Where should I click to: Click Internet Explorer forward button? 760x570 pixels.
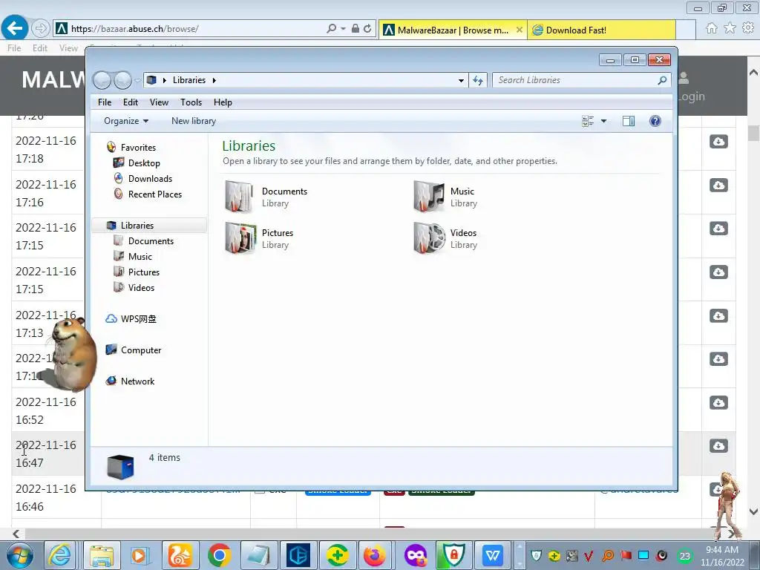click(x=41, y=29)
